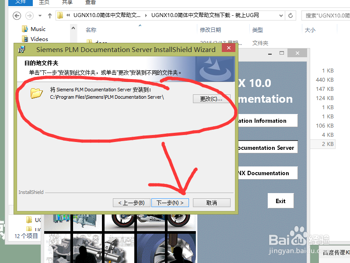Click the first breadcrumb UGNX10.0简体中文帮助文... segment

pos(107,15)
